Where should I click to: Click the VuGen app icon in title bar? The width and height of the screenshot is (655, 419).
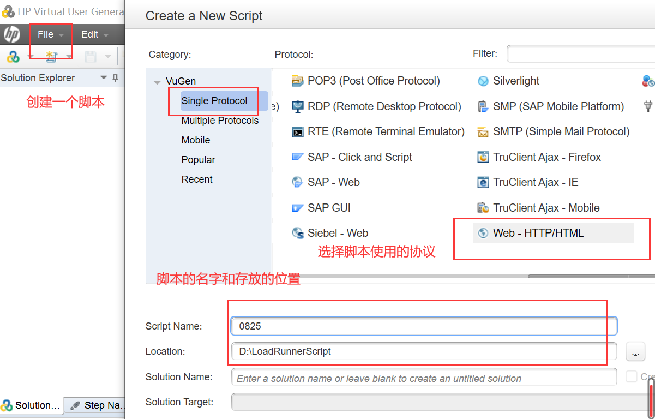coord(8,11)
